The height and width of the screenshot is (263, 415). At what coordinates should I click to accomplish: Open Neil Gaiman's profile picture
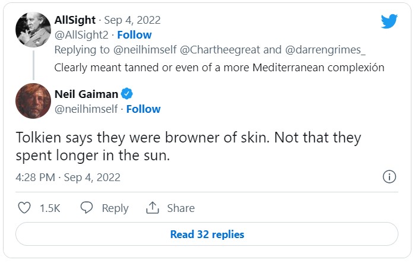click(x=33, y=101)
